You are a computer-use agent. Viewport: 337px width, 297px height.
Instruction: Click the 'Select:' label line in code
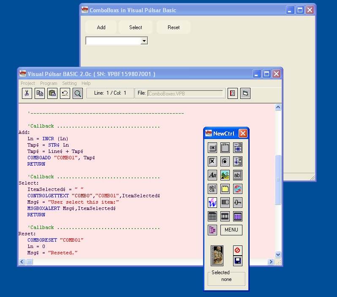[29, 183]
